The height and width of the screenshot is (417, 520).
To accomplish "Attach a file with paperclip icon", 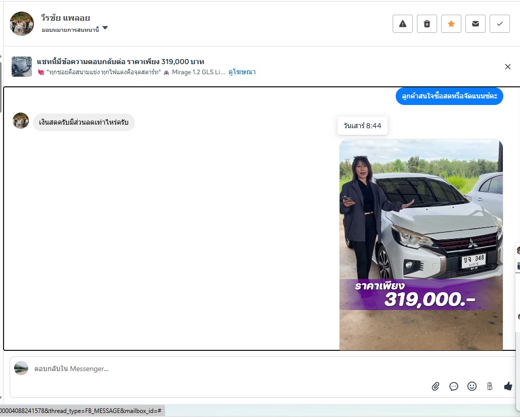I will [x=436, y=386].
